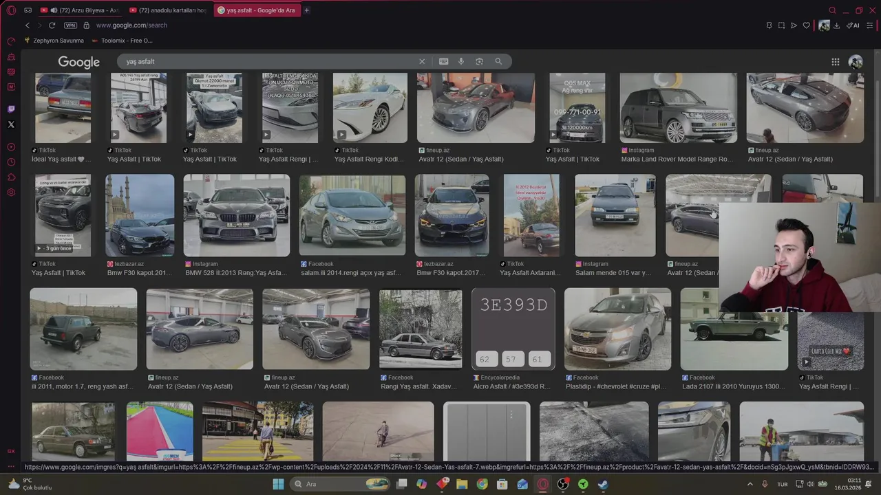Open the on-screen keyboard input tool

(444, 61)
